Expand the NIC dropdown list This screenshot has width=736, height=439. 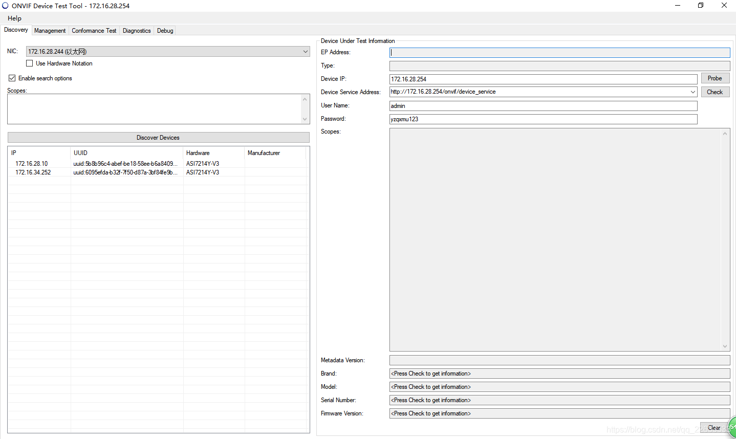point(305,52)
